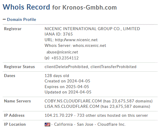Click the Expires on 2025-04-05 date
Viewport: 158px width, 129px height.
pyautogui.click(x=67, y=87)
